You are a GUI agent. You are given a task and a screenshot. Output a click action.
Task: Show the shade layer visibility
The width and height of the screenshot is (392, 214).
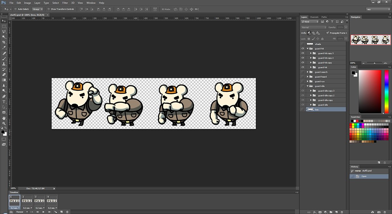pos(302,44)
